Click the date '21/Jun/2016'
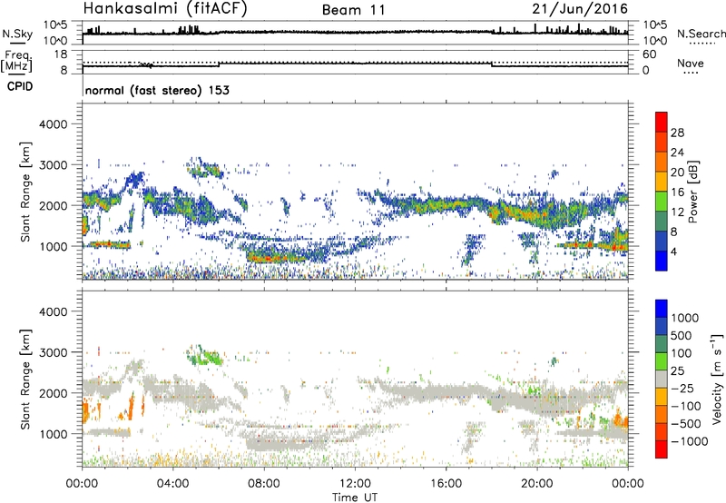Image resolution: width=726 pixels, height=503 pixels. (x=580, y=8)
